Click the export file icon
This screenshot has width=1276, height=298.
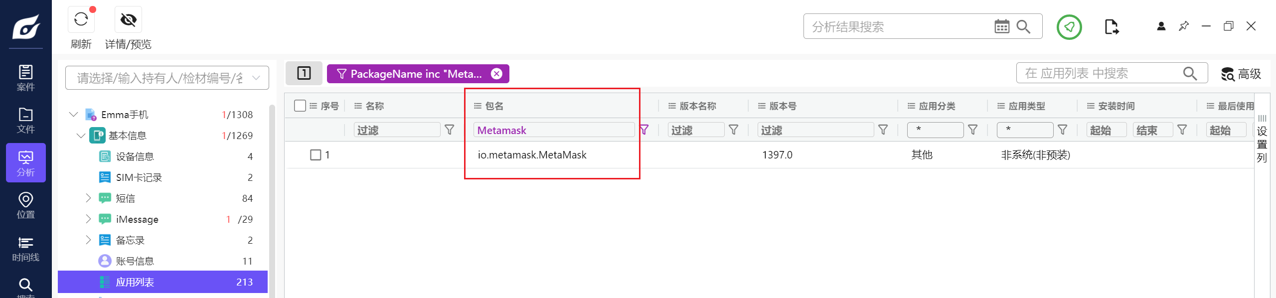tap(1111, 27)
